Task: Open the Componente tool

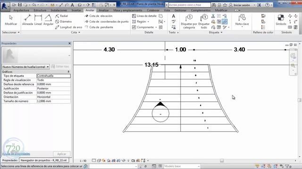Action: pyautogui.click(x=143, y=27)
